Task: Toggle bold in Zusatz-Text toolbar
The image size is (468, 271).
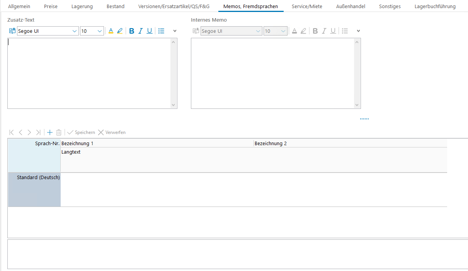Action: [132, 31]
